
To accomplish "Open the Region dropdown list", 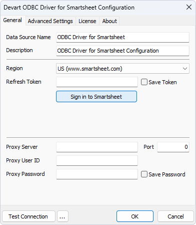I will point(122,69).
